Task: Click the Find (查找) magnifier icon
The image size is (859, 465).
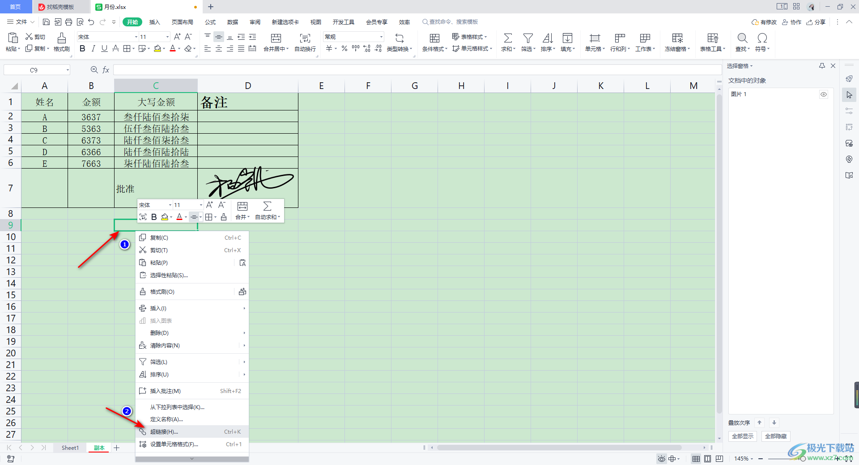Action: pos(742,38)
